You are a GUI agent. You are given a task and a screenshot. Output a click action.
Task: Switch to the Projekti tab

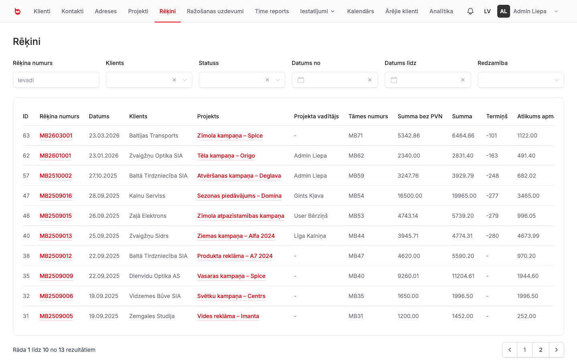click(x=138, y=11)
